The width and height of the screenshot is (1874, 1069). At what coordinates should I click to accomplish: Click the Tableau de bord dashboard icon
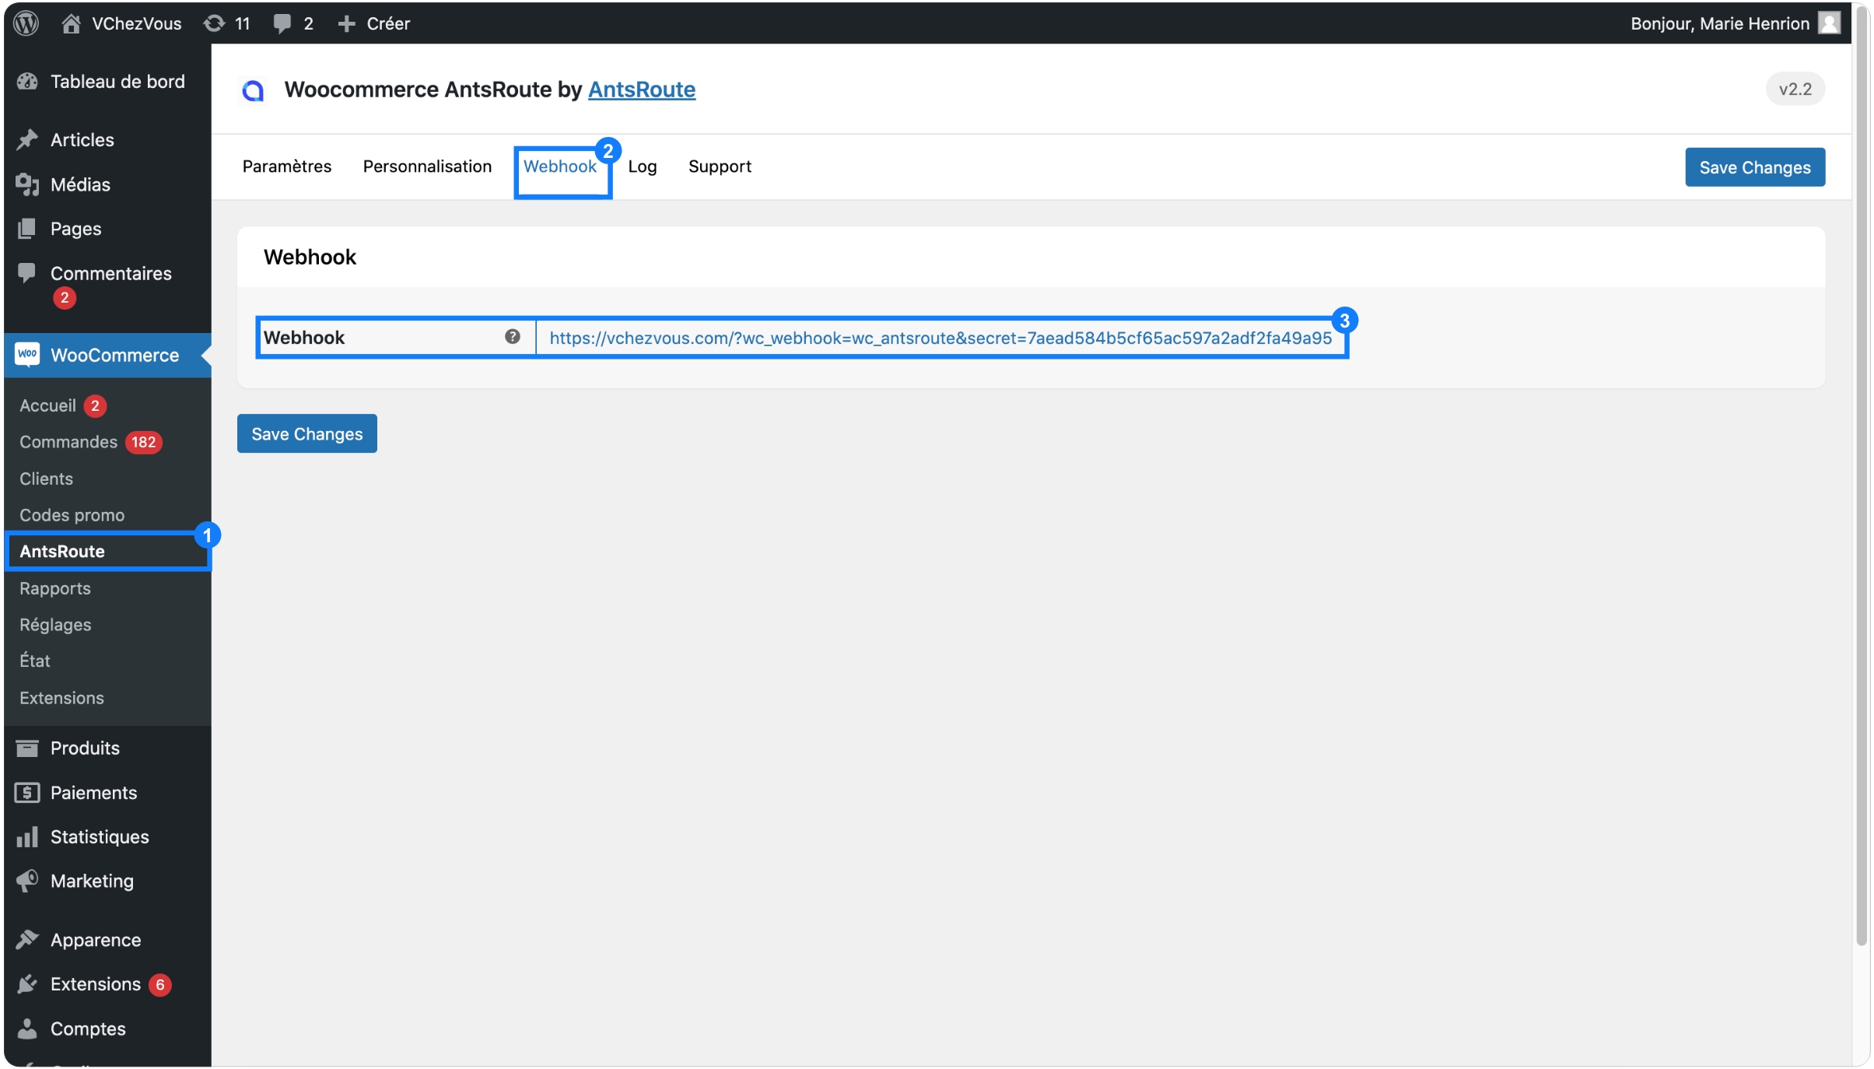(x=27, y=81)
